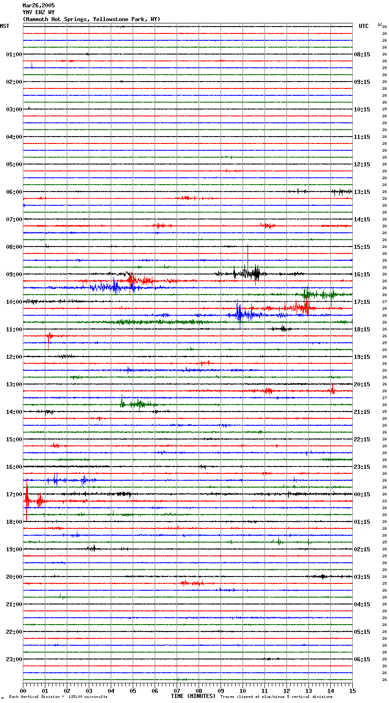Click the Traces clipped at plus/minus note
This screenshot has height=703, width=389.
click(x=276, y=697)
